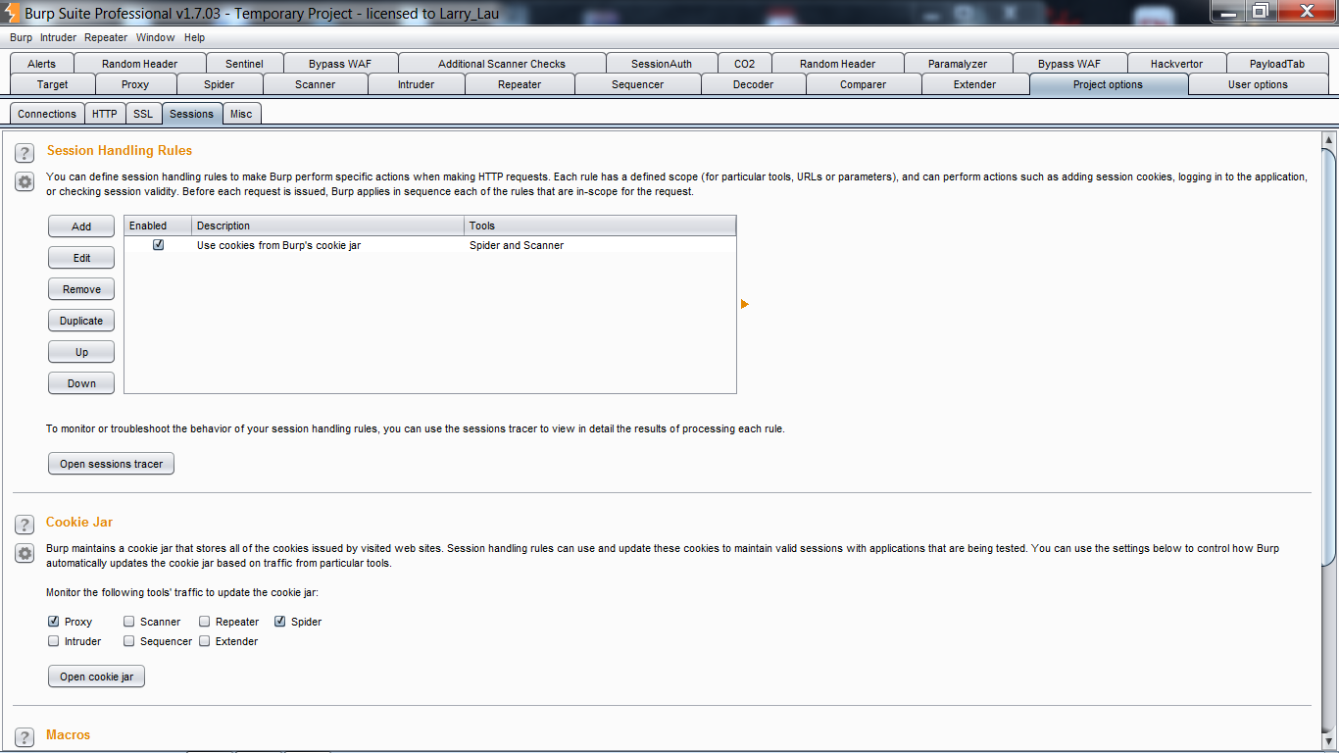Uncheck Proxy in cookie jar monitoring
Image resolution: width=1339 pixels, height=753 pixels.
click(x=54, y=622)
